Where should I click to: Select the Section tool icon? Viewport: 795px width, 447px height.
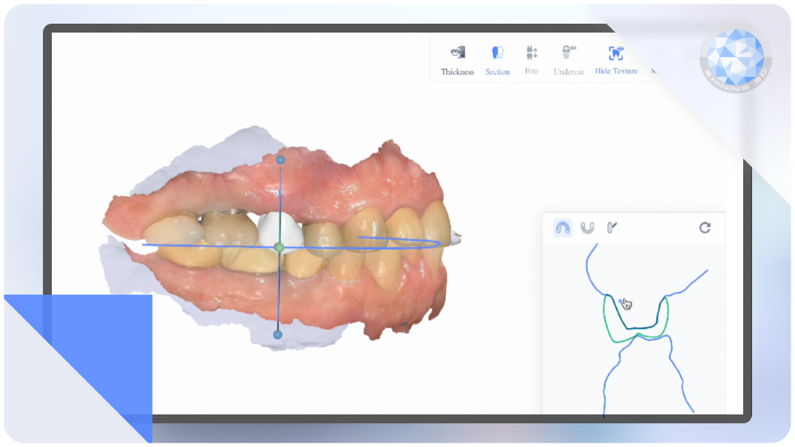[497, 59]
